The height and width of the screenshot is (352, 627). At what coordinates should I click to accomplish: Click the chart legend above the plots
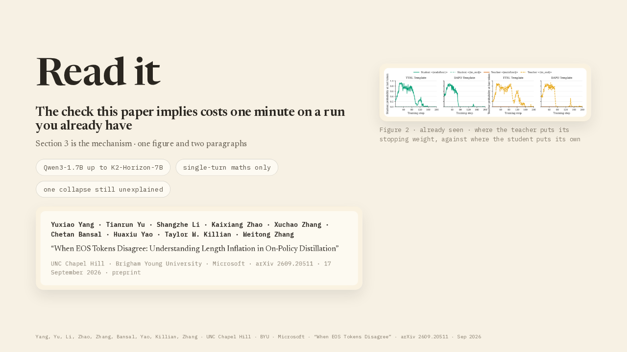(x=482, y=72)
